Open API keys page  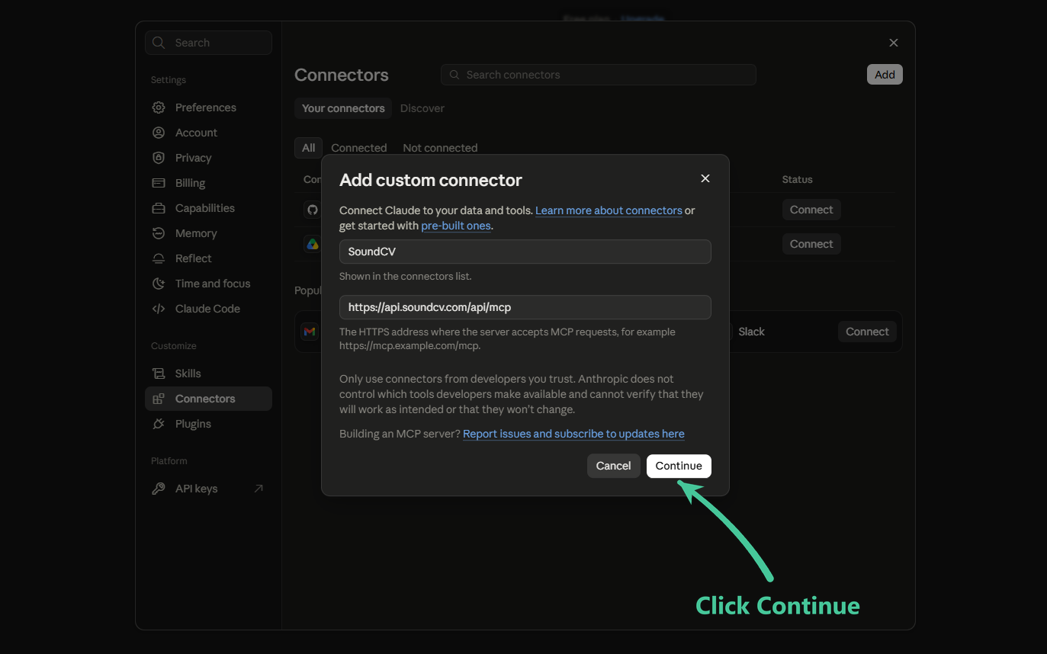pyautogui.click(x=208, y=489)
